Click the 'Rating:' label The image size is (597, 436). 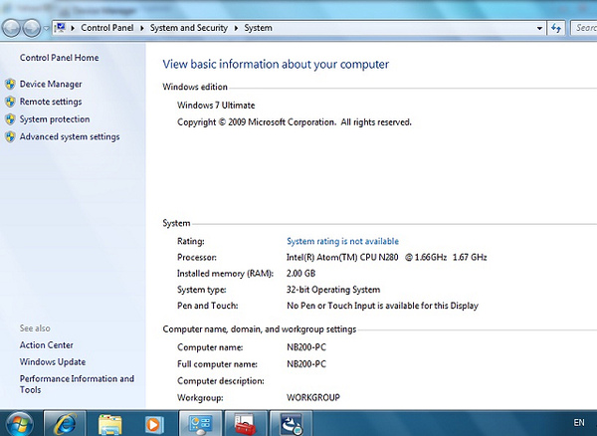[x=191, y=241]
